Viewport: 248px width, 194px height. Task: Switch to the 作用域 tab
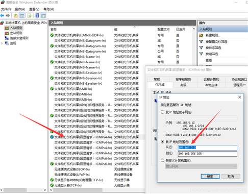(160, 85)
